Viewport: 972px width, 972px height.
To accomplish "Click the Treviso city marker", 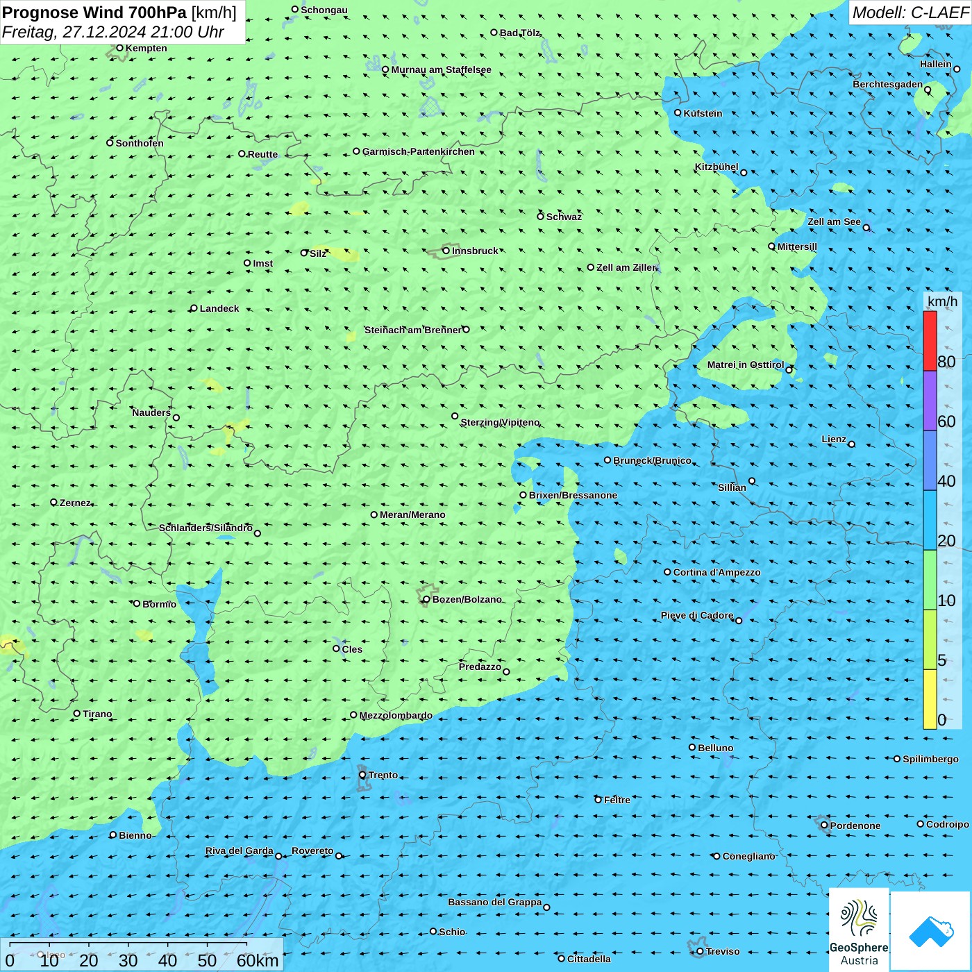I will (x=701, y=951).
